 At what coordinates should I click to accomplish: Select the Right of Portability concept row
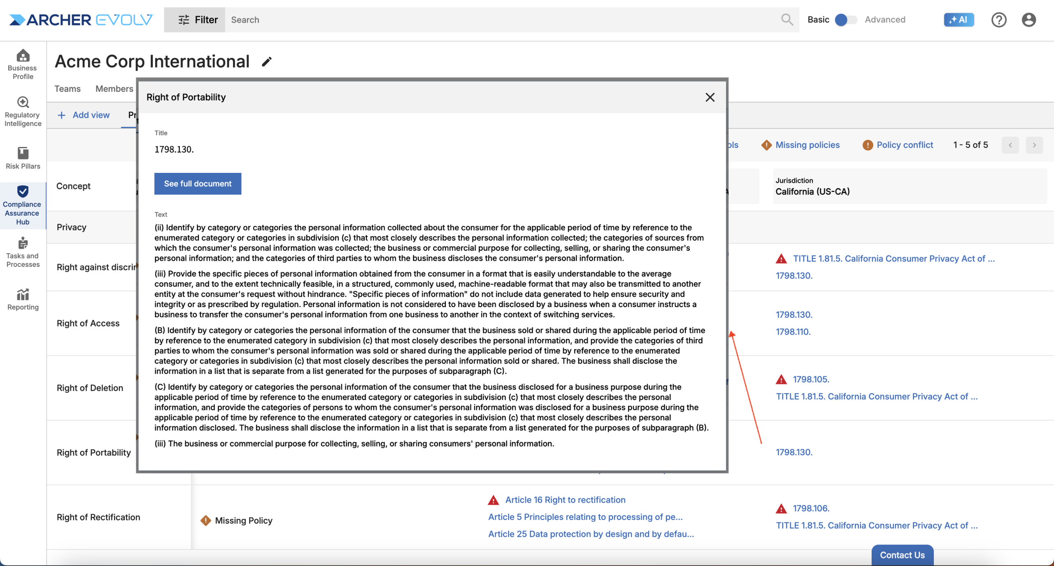[x=93, y=453]
